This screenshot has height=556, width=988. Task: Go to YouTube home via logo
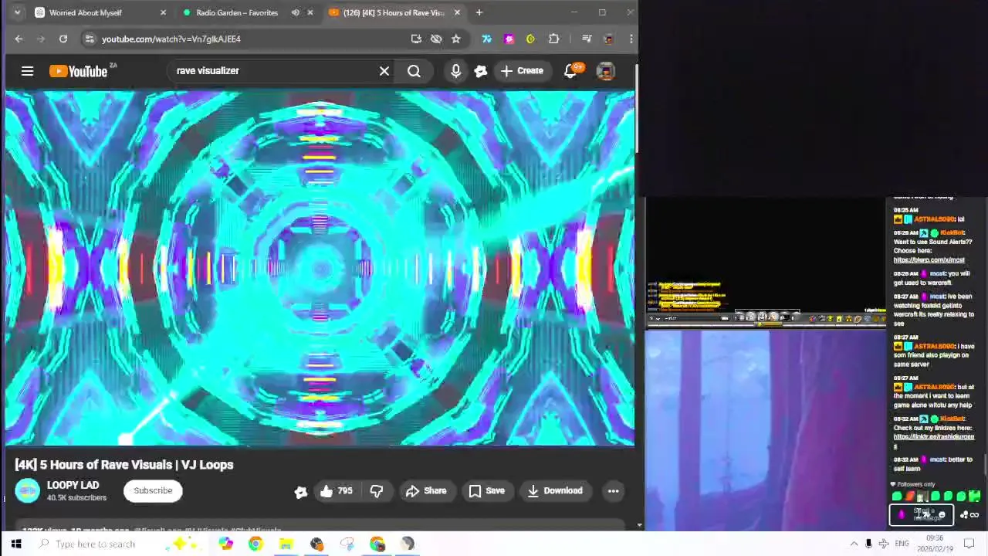pos(79,71)
